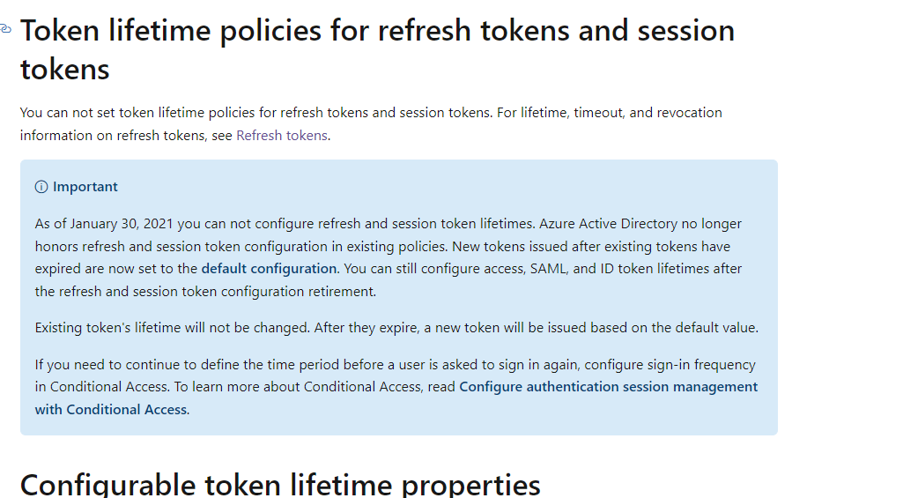
Task: Open the Refresh tokens link
Action: 282,136
